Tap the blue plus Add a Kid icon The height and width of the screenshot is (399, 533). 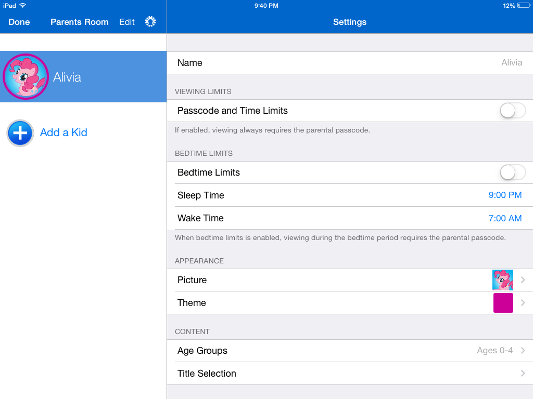[20, 133]
